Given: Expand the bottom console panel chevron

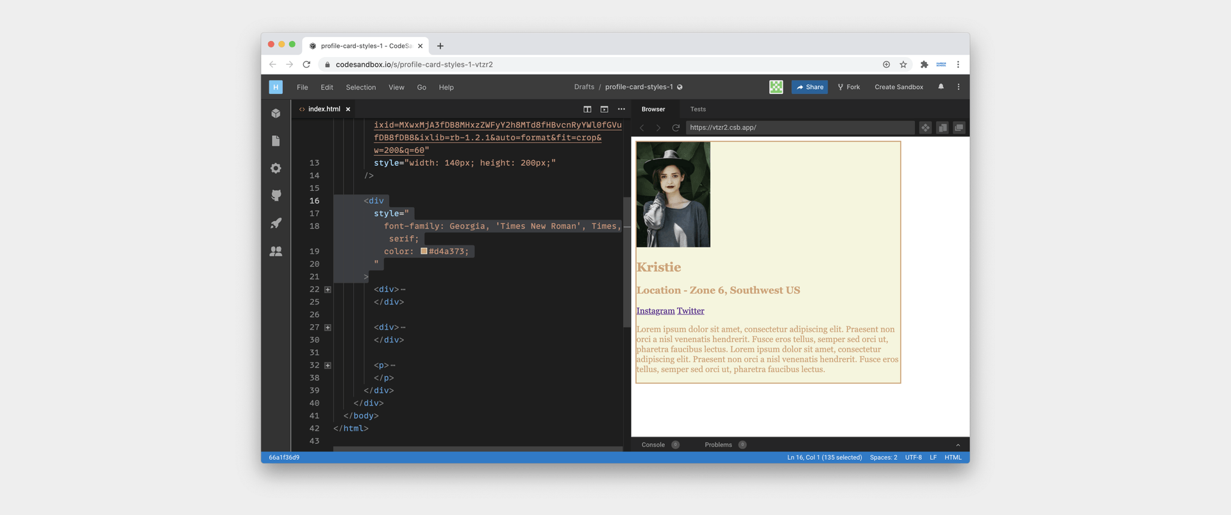Looking at the screenshot, I should click(x=958, y=445).
